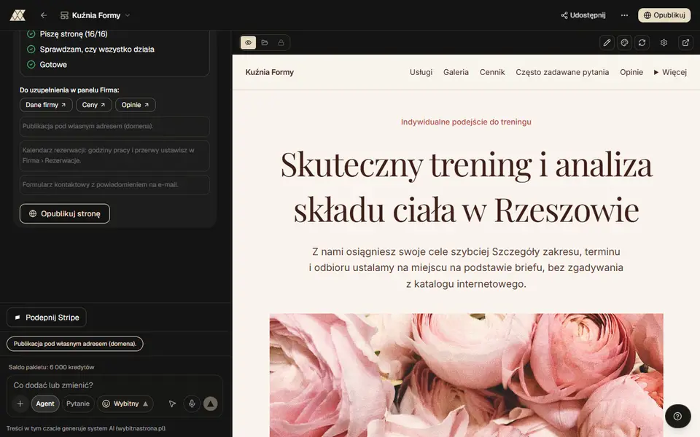
Task: Open Często zadawane pytania nav link
Action: (562, 72)
